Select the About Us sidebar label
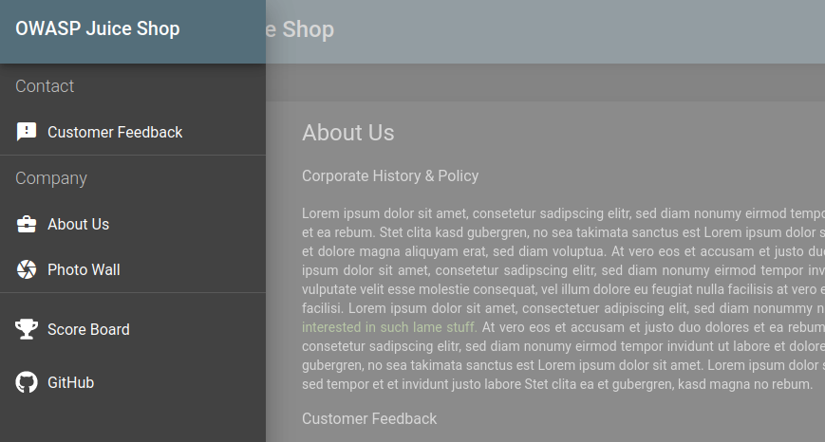Screen dimensions: 825x442 (78, 224)
